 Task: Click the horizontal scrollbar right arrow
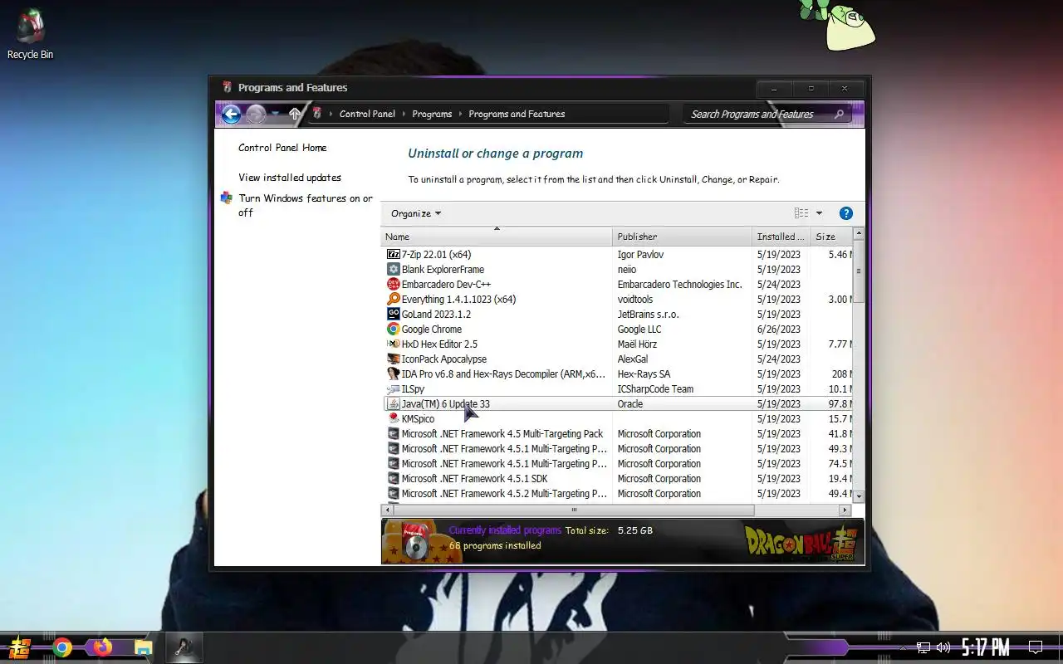(x=845, y=510)
